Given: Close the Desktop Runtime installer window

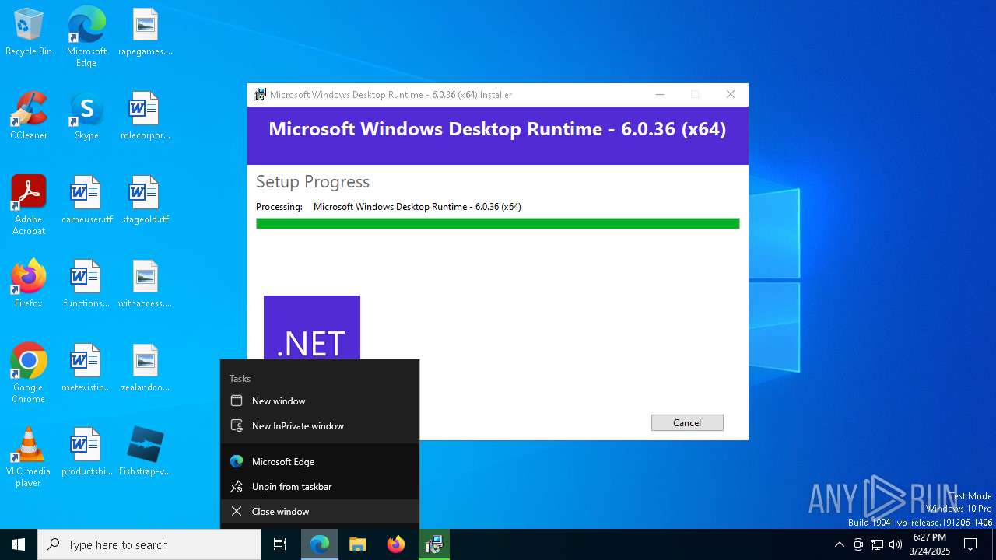Looking at the screenshot, I should [x=731, y=95].
